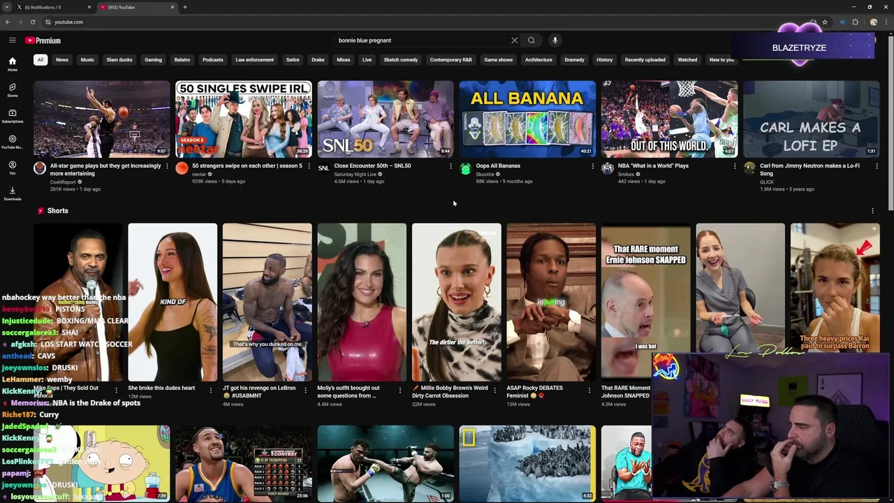The width and height of the screenshot is (894, 503).
Task: Open more options for Oops All Bananas video
Action: (x=593, y=166)
